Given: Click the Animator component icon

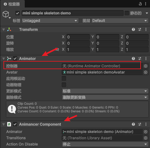Looking at the screenshot, I should click(9, 59).
